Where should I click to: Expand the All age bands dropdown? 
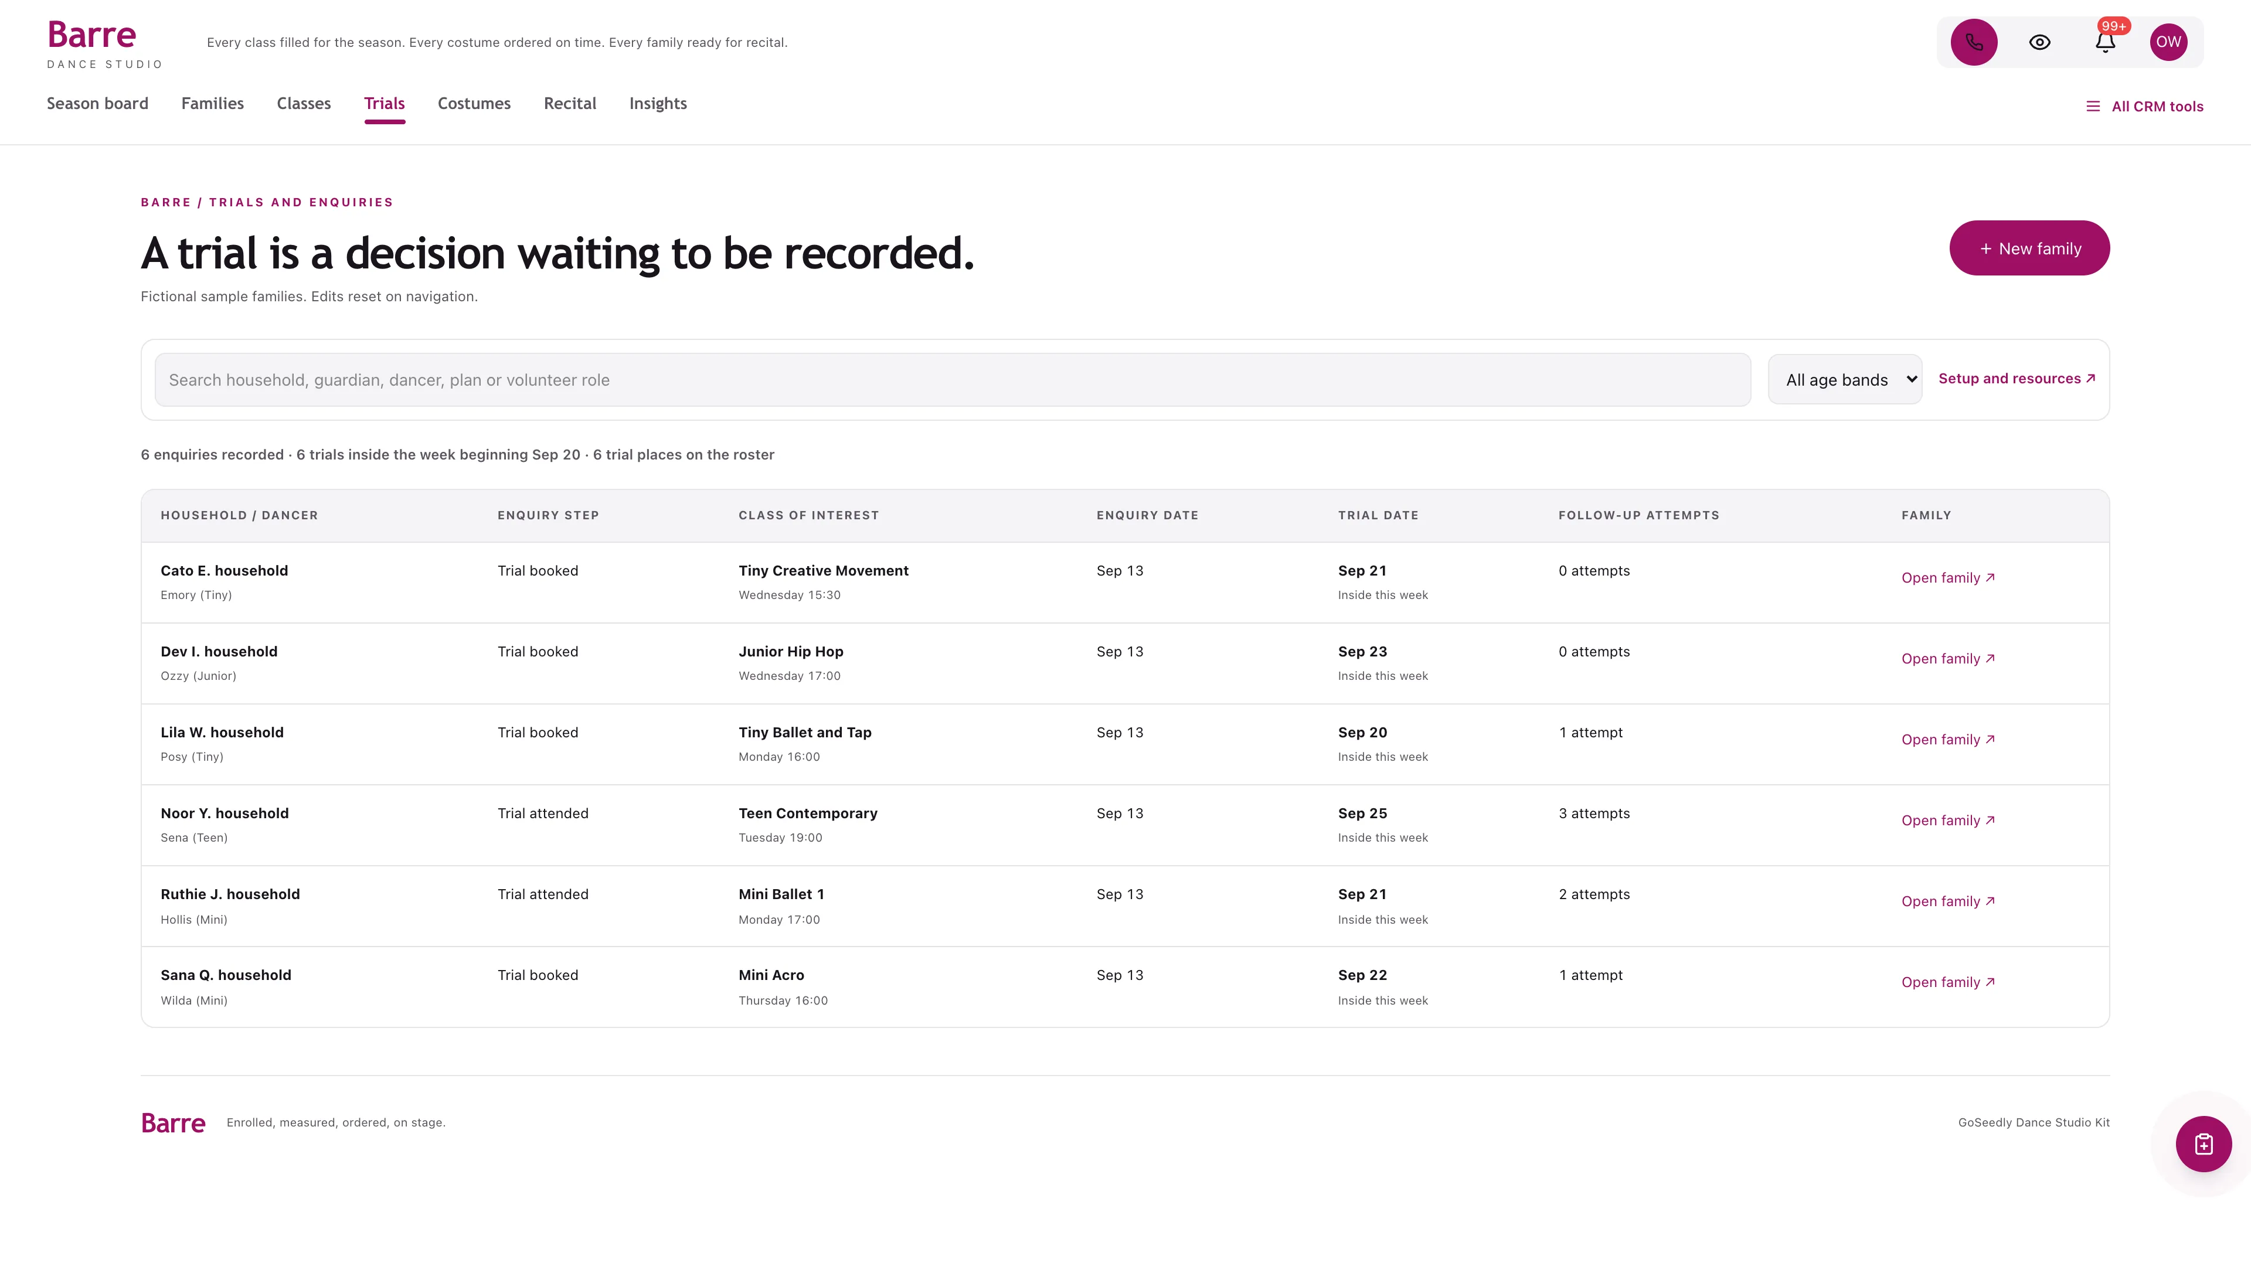click(1845, 380)
